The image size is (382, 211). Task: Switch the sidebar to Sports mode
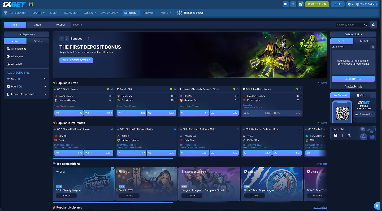37,41
